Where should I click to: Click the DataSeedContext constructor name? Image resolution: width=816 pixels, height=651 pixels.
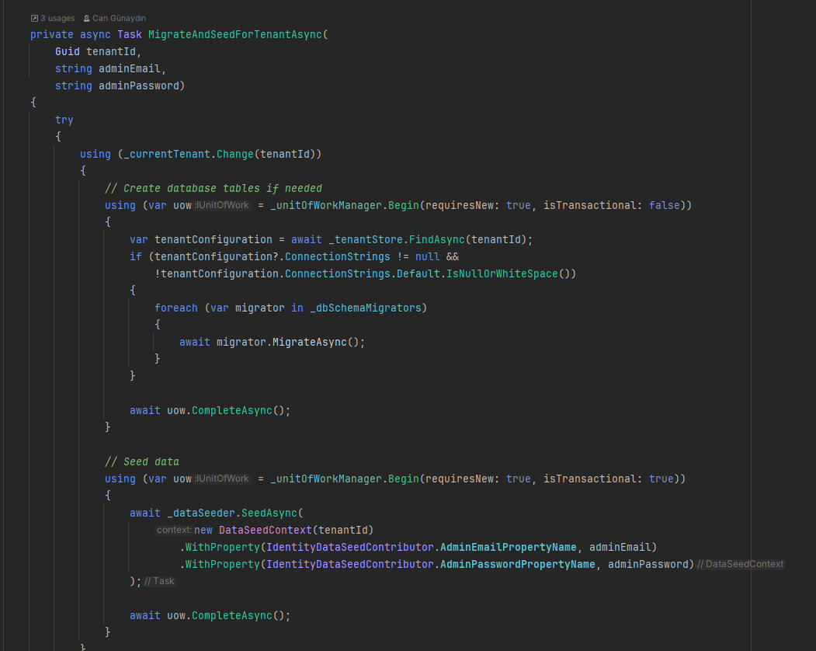click(x=262, y=530)
